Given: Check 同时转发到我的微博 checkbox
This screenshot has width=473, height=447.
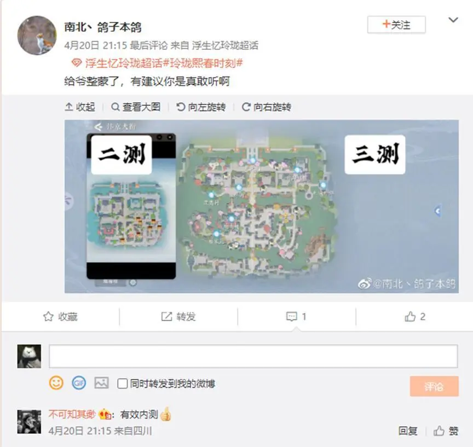Looking at the screenshot, I should 122,384.
